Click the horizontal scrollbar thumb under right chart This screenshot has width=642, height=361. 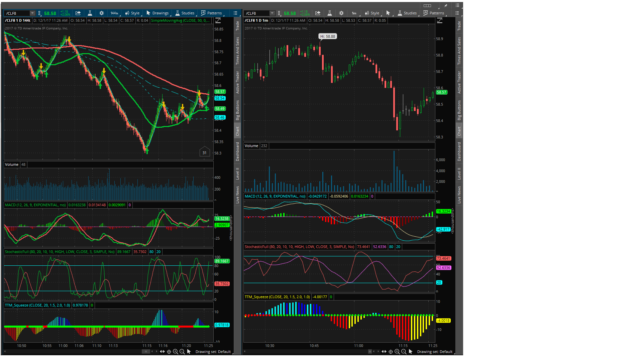(370, 351)
